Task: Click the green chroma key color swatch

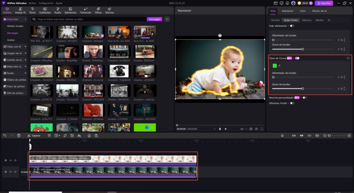Action: (x=274, y=66)
